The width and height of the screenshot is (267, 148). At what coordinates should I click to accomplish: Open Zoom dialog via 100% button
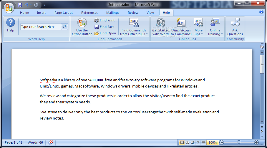coord(213,142)
